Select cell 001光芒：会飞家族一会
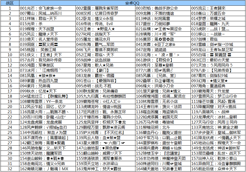 (47, 8)
